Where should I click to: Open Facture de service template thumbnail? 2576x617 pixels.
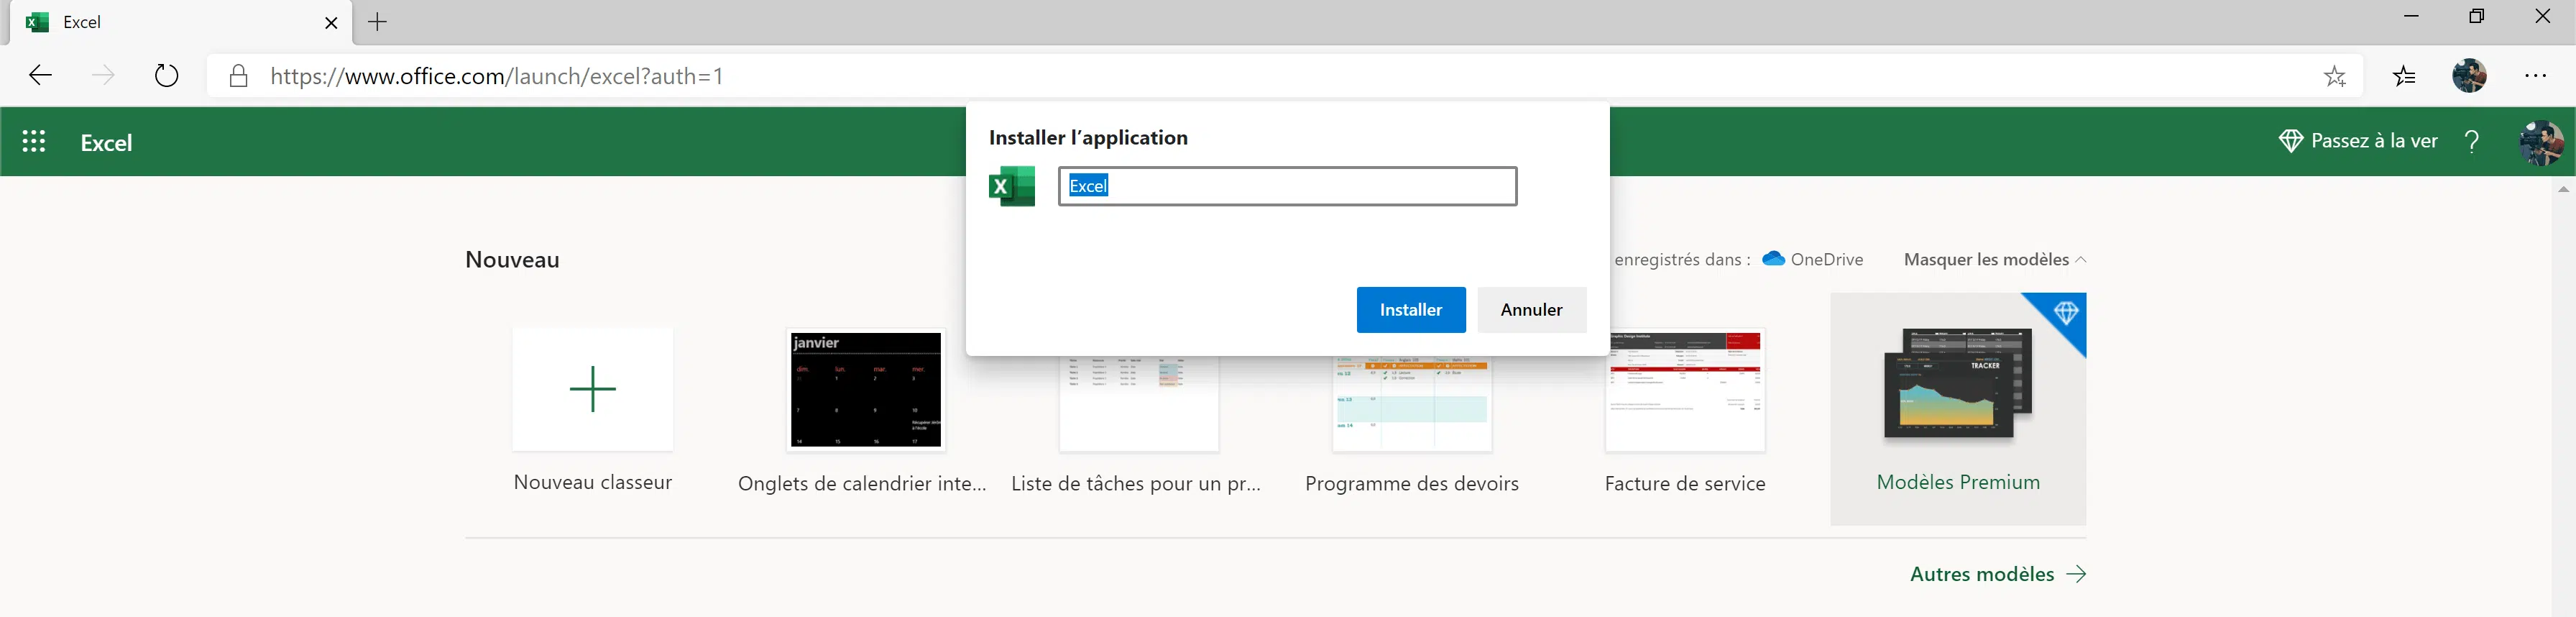(1685, 389)
